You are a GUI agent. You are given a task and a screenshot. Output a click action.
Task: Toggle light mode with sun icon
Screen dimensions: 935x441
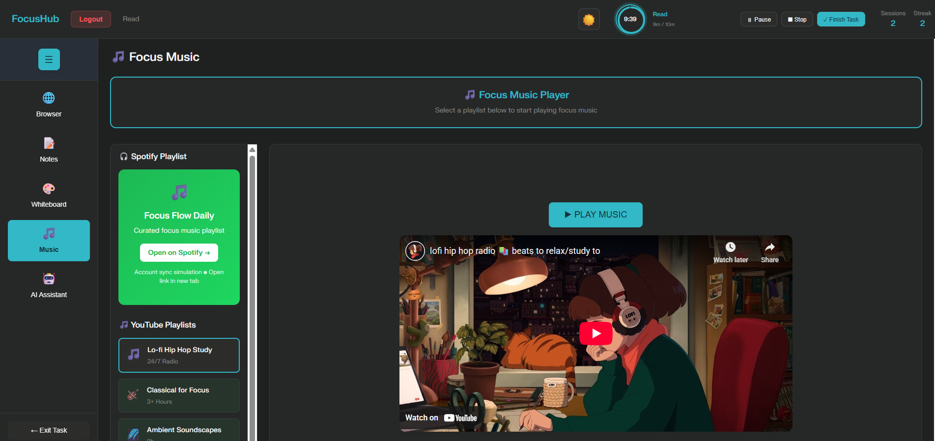pyautogui.click(x=589, y=19)
